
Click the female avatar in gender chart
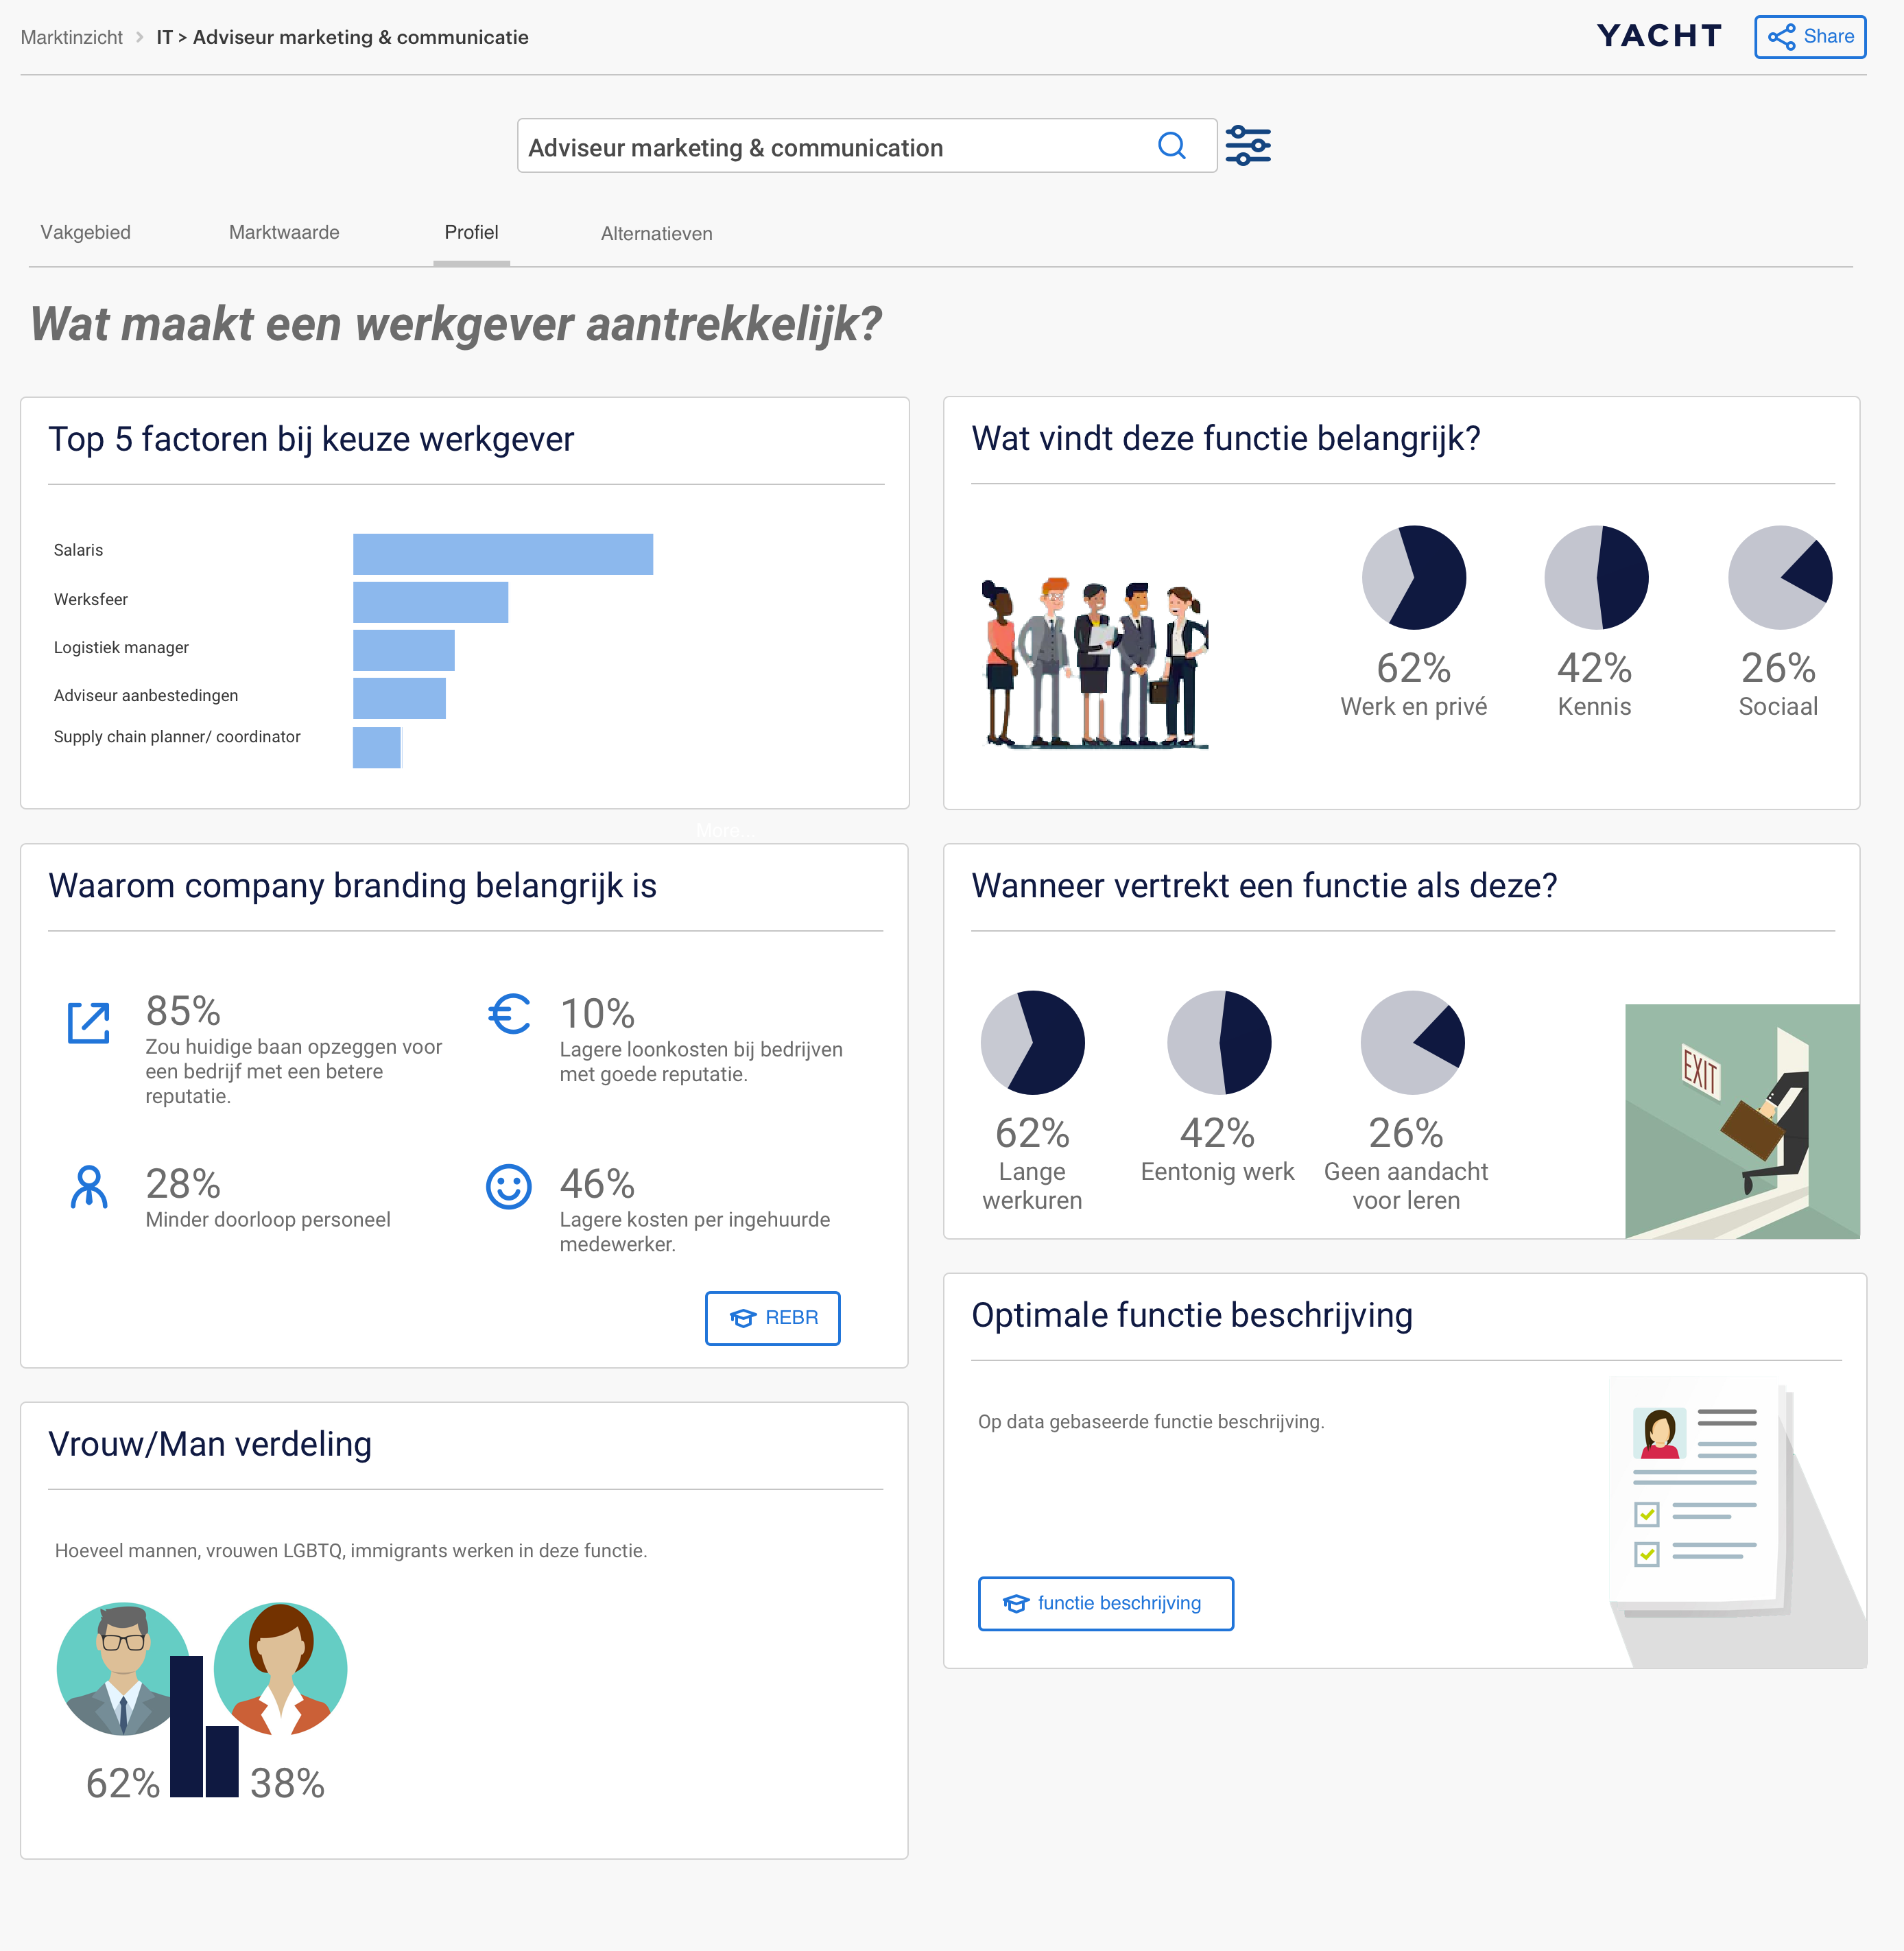coord(281,1668)
